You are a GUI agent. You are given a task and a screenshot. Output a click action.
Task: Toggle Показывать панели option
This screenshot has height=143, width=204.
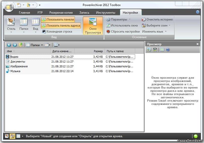pyautogui.click(x=58, y=19)
